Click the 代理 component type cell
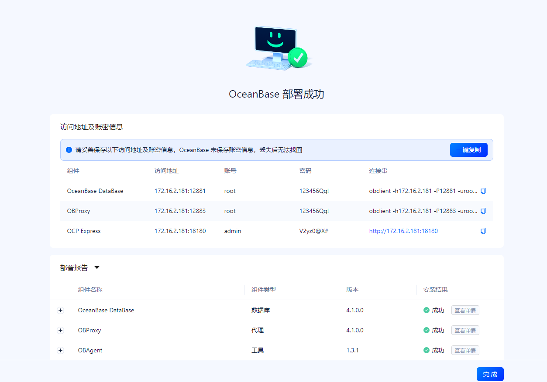The image size is (547, 382). tap(258, 330)
